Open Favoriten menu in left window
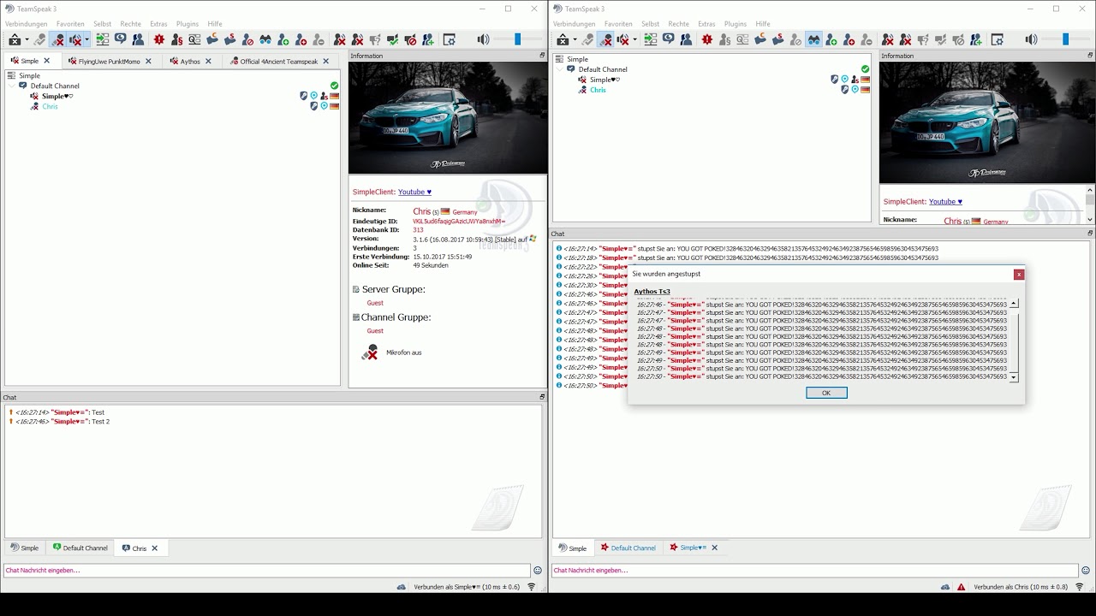This screenshot has width=1096, height=616. (70, 24)
